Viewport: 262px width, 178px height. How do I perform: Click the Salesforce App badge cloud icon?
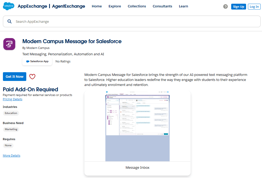28,61
